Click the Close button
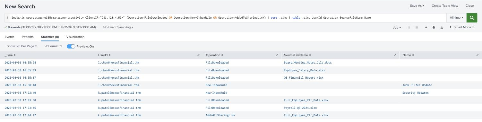Image resolution: width=482 pixels, height=122 pixels. (x=469, y=6)
